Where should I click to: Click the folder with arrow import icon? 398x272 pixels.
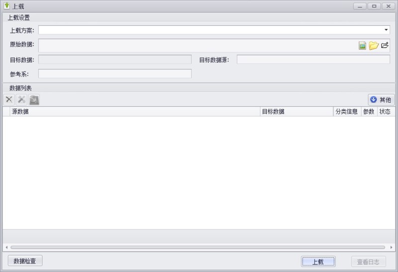[385, 45]
